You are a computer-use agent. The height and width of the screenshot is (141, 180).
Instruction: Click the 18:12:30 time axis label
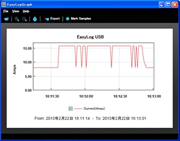(120, 96)
